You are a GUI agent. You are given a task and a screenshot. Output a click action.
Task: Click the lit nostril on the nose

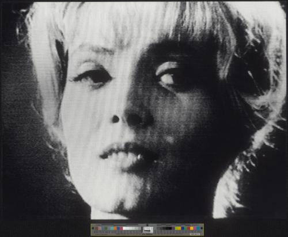[115, 119]
